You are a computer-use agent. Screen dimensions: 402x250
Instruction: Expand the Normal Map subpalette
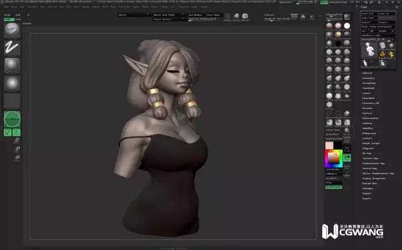click(369, 169)
